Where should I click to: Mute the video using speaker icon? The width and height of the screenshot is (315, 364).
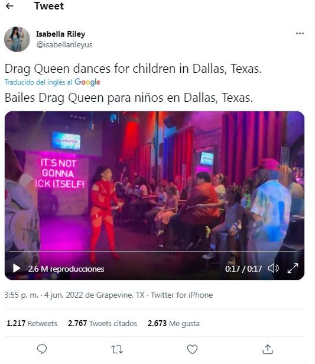(x=274, y=268)
